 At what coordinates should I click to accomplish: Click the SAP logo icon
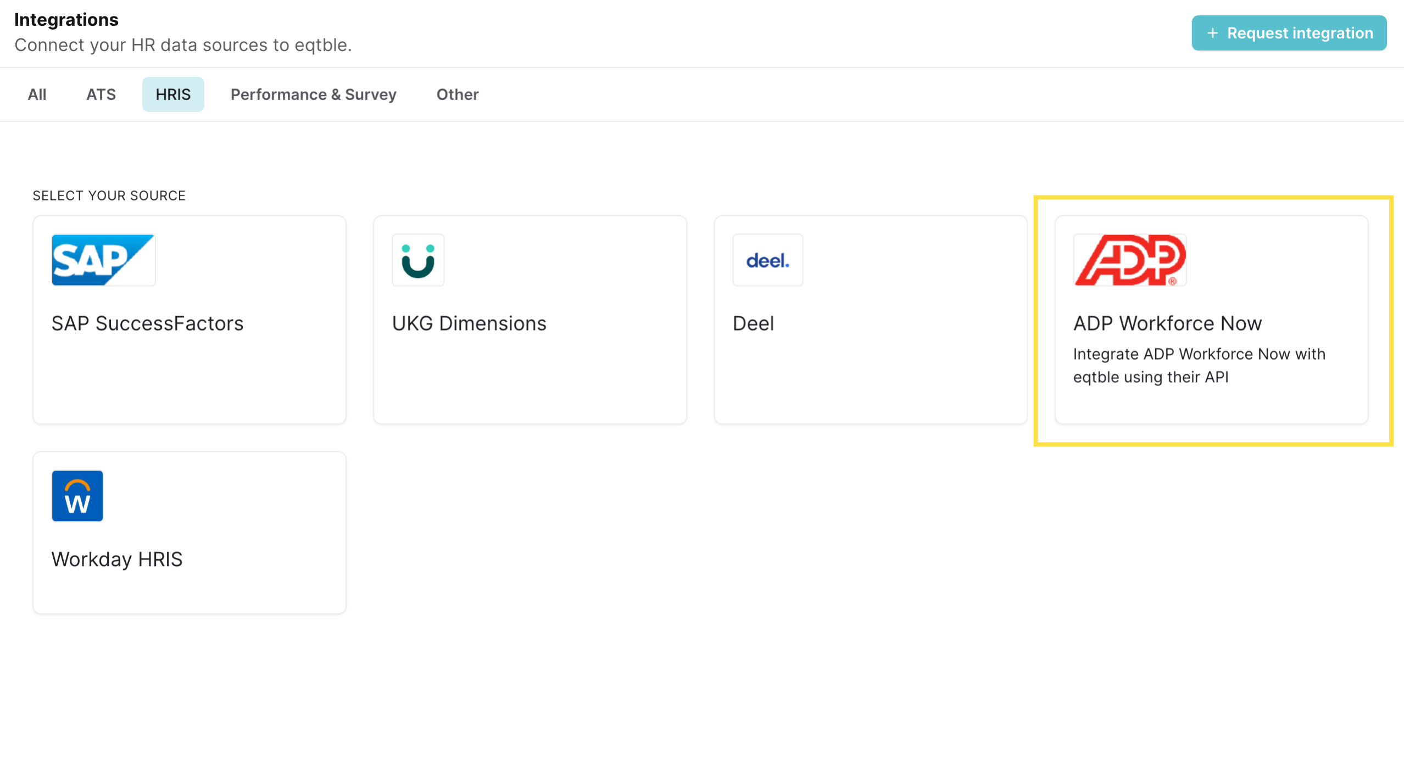pyautogui.click(x=103, y=260)
